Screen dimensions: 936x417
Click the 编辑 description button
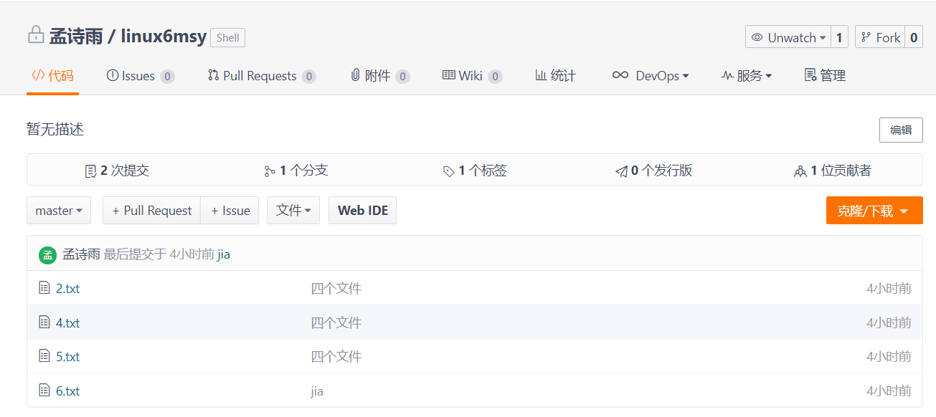click(901, 130)
